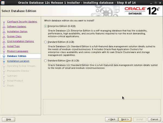Select Standard Edition radio button
Viewport: 163px width, 123px height.
tap(45, 42)
